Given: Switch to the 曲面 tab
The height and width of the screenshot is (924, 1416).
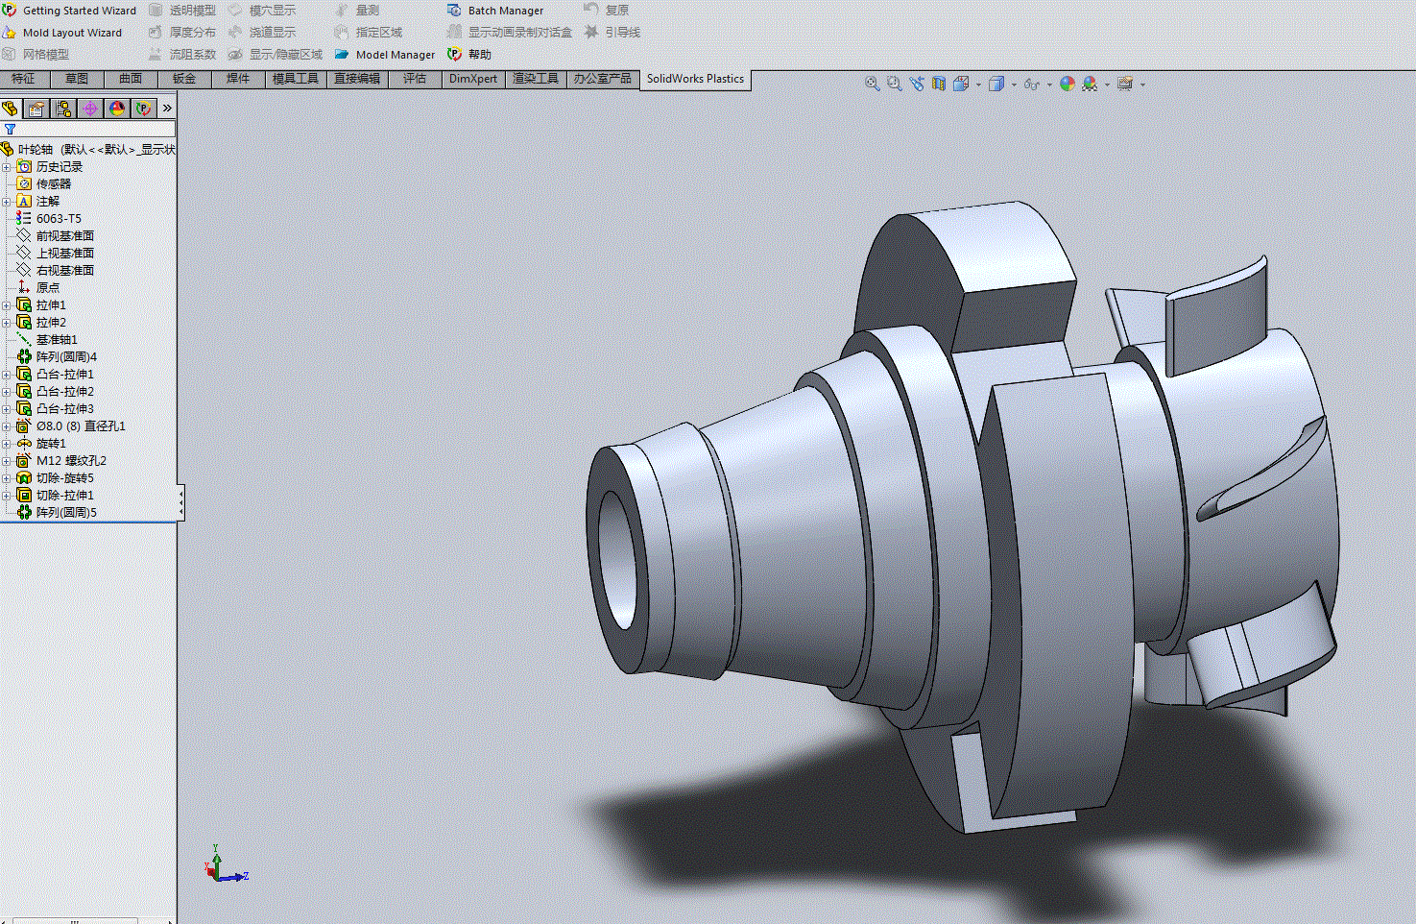Looking at the screenshot, I should (x=131, y=79).
